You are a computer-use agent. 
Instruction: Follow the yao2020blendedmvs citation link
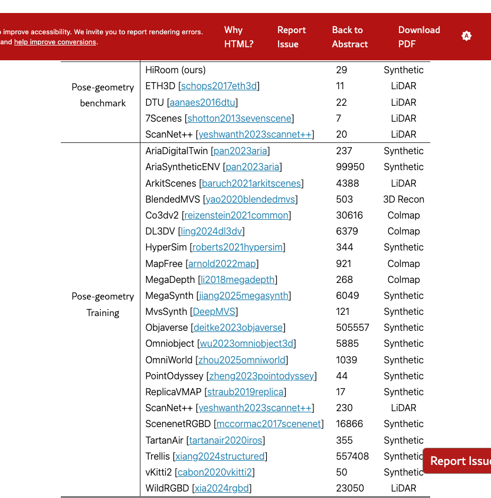251,199
